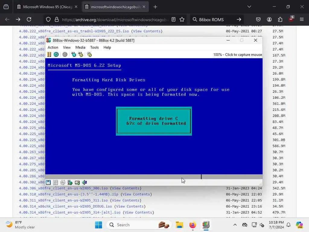View contents of WIN95_DEBUG.iso
Screen dimensions: 309x232
130,206
